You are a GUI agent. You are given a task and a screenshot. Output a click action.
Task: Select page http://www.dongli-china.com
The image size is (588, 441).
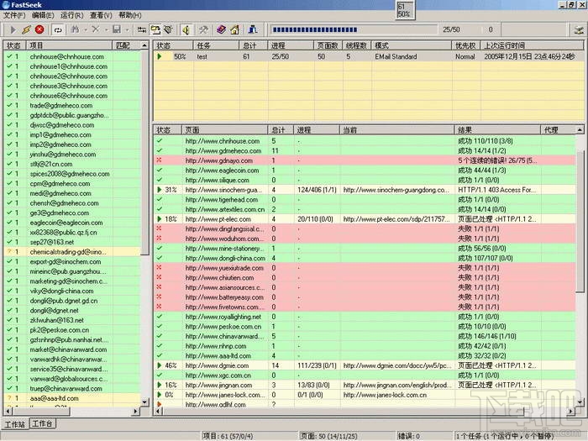(x=225, y=258)
